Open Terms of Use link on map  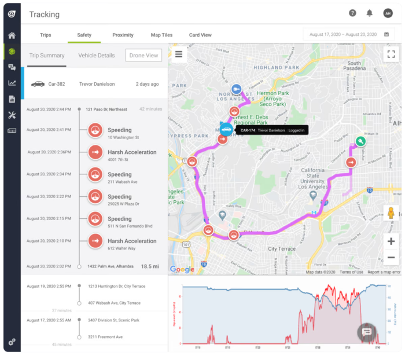(351, 272)
